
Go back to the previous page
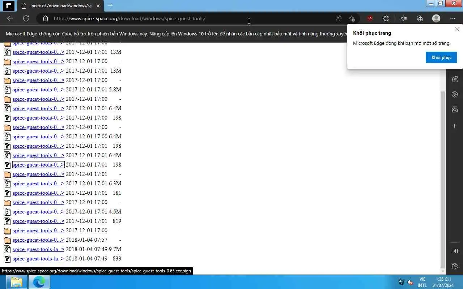coord(10,18)
